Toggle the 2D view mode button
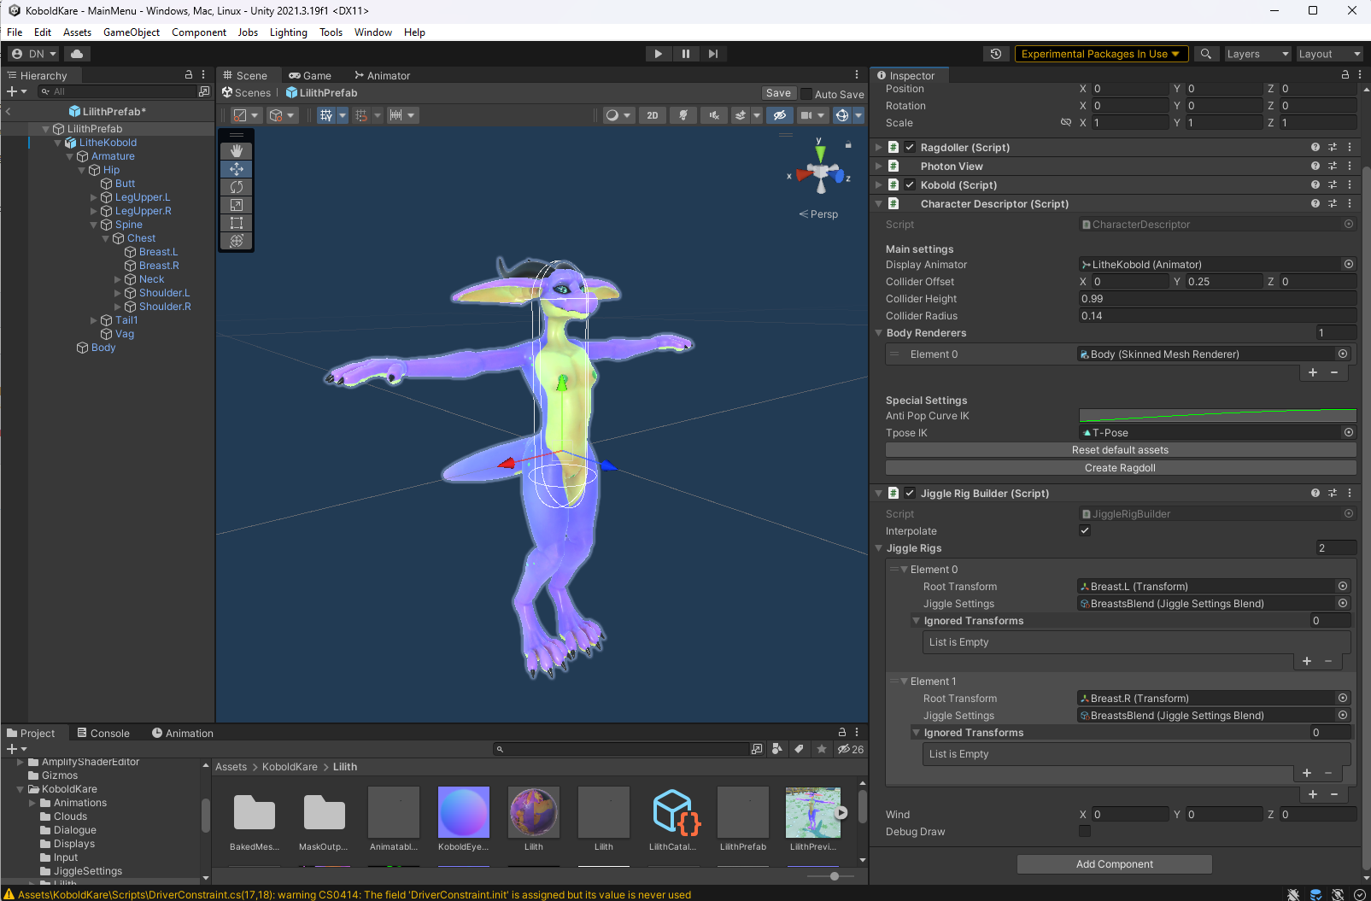The height and width of the screenshot is (901, 1371). tap(653, 115)
